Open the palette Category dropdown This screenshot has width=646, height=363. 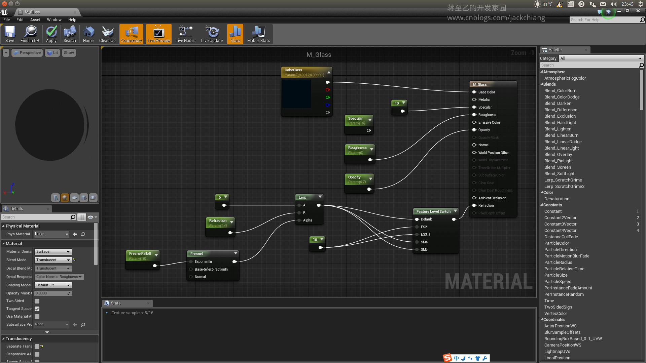pyautogui.click(x=601, y=58)
